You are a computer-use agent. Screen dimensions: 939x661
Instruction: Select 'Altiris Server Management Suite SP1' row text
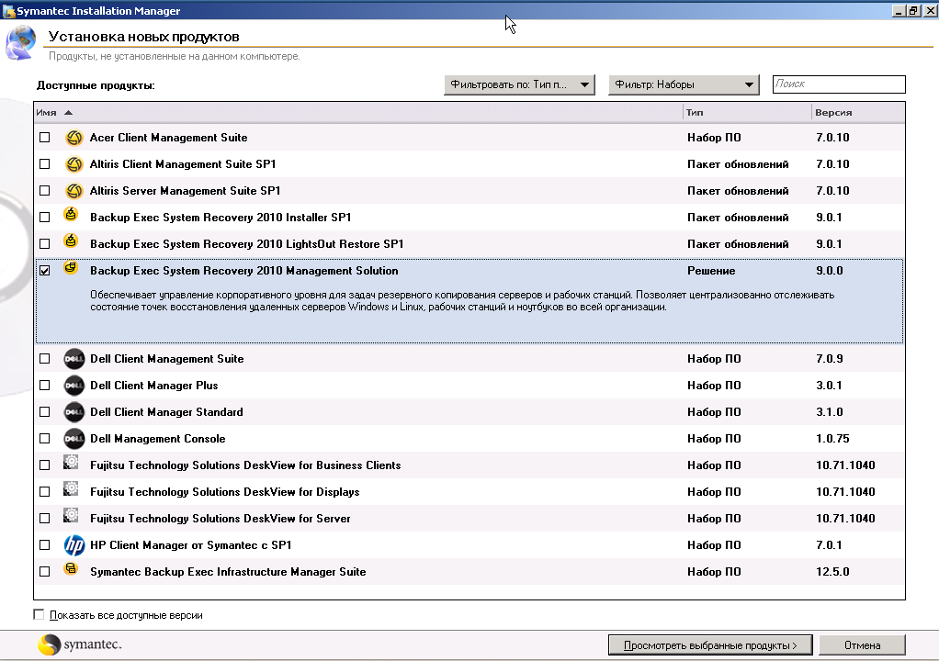pyautogui.click(x=185, y=191)
